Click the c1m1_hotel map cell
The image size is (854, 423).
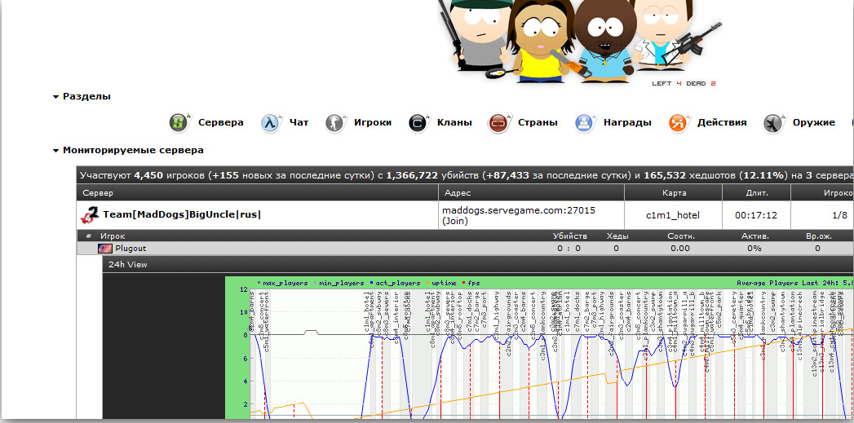point(673,215)
